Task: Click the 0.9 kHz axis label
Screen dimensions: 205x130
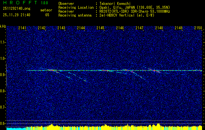Action: (x=3, y=75)
